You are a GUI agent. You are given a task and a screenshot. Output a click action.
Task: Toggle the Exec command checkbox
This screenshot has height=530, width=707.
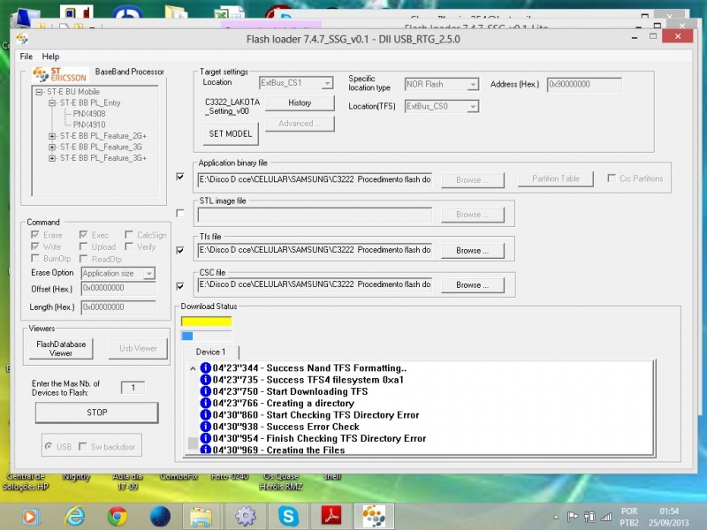coord(83,235)
